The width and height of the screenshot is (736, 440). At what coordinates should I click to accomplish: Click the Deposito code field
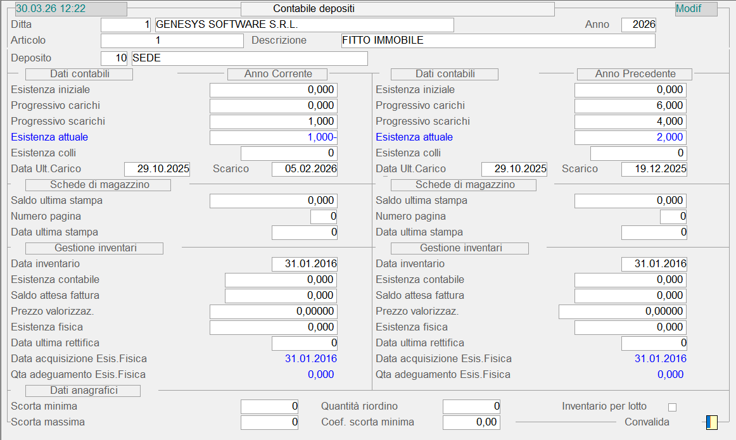[x=115, y=58]
